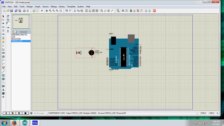Select the Current Probe Mode tool
The height and width of the screenshot is (126, 224).
click(x=3, y=64)
